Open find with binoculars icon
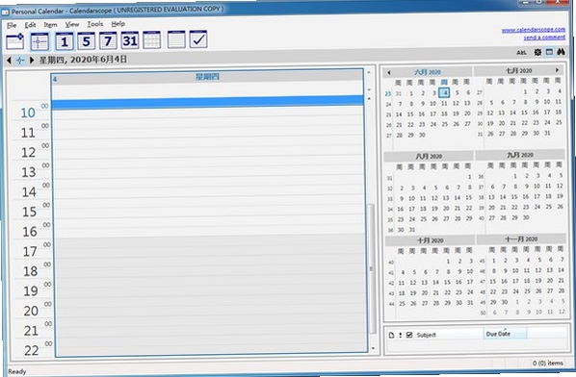 point(561,52)
